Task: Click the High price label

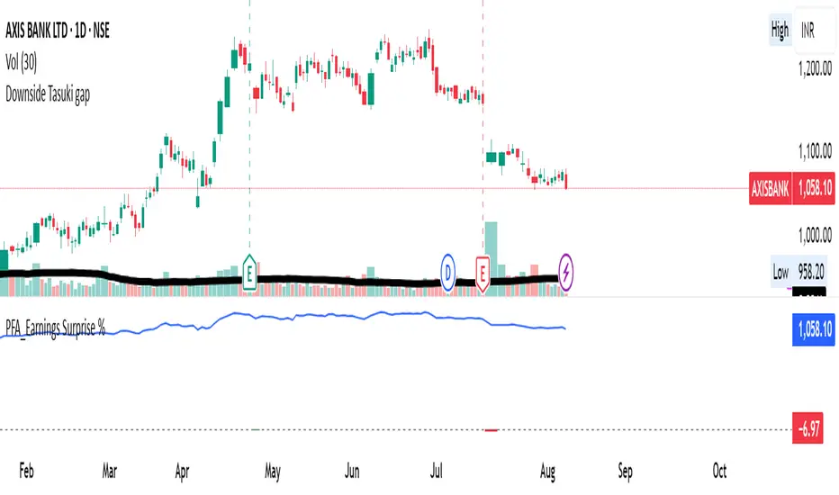Action: pyautogui.click(x=780, y=31)
